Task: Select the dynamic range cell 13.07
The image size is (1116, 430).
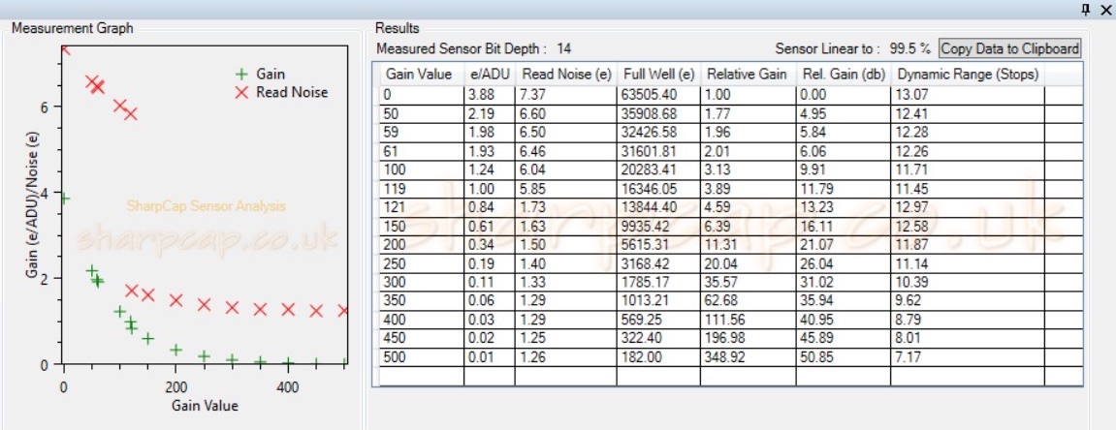Action: tap(966, 94)
